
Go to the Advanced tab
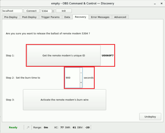click(x=120, y=17)
